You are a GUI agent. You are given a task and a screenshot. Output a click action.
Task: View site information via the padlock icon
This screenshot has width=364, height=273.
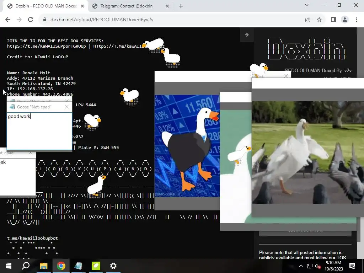45,20
